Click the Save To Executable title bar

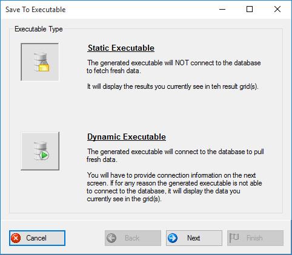(109, 10)
